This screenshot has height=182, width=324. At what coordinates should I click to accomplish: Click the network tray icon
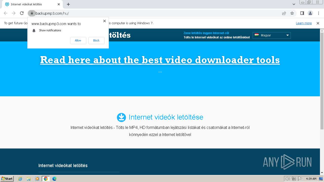(294, 179)
